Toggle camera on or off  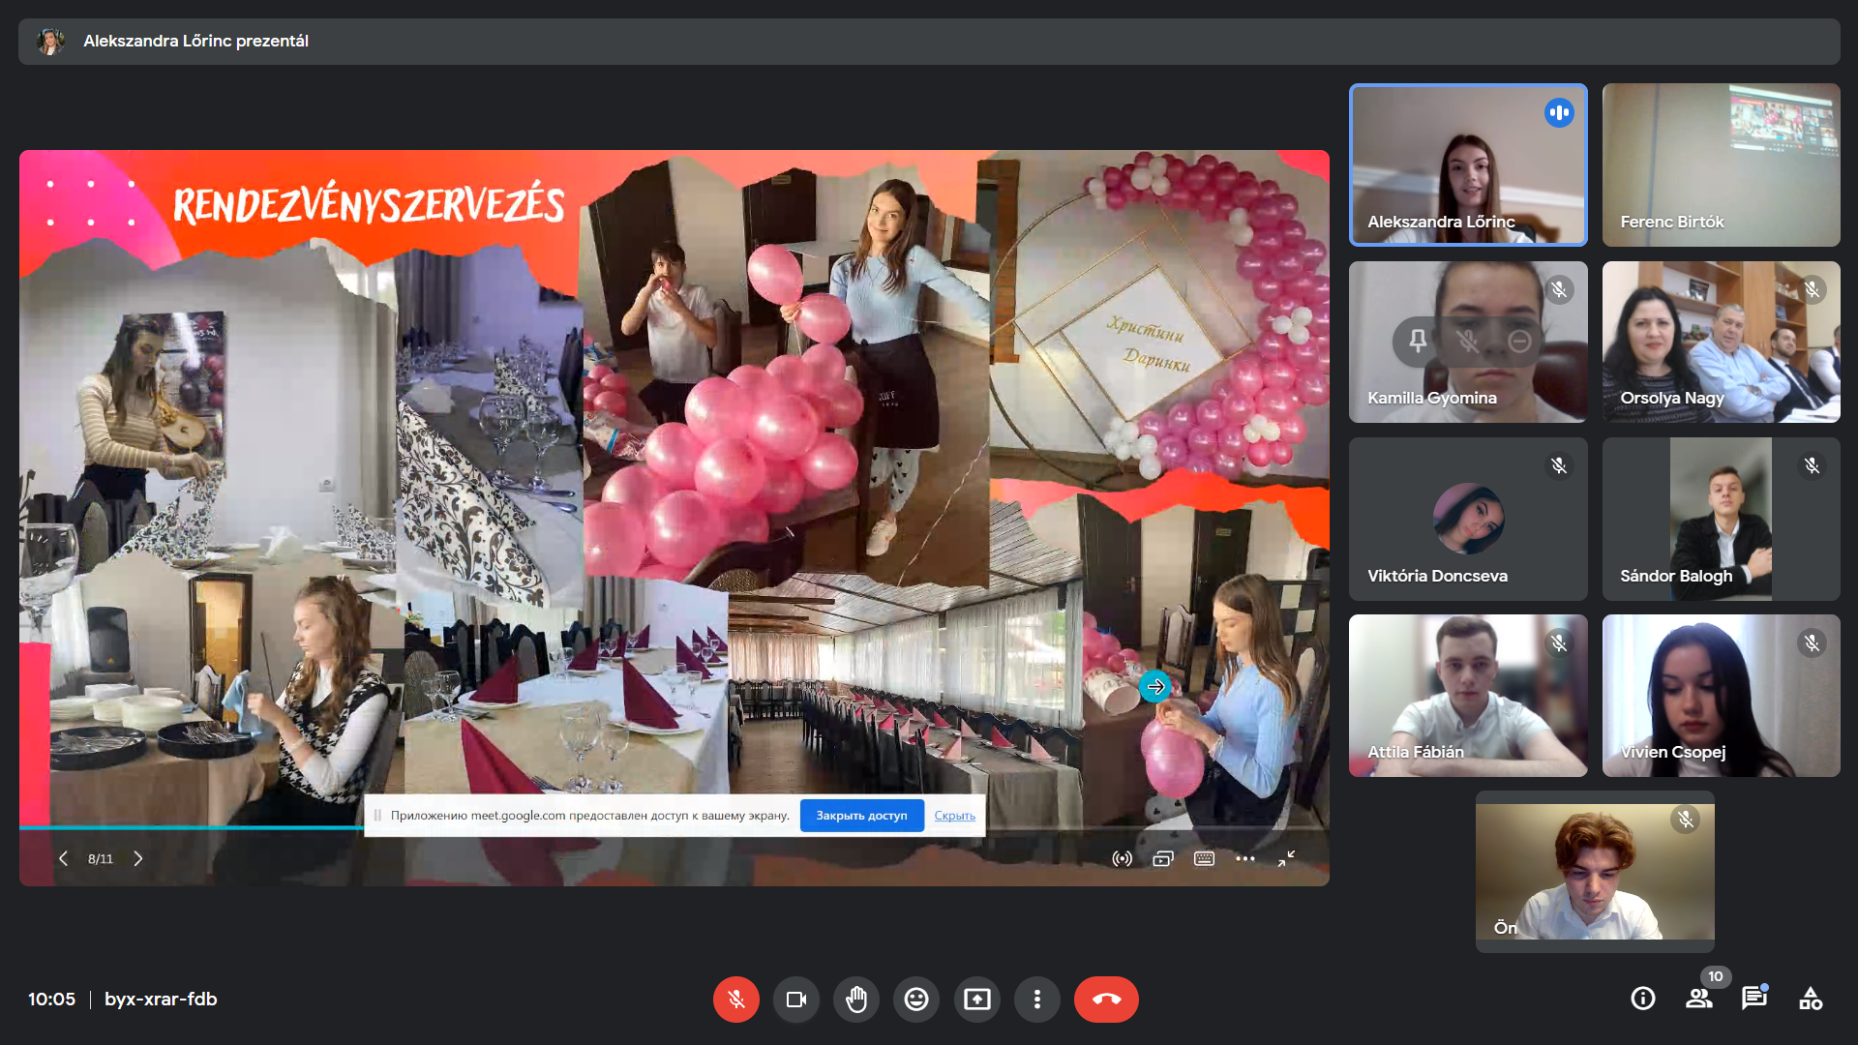[796, 1000]
